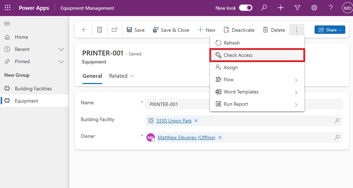
Task: Toggle the New look switch
Action: click(x=246, y=8)
